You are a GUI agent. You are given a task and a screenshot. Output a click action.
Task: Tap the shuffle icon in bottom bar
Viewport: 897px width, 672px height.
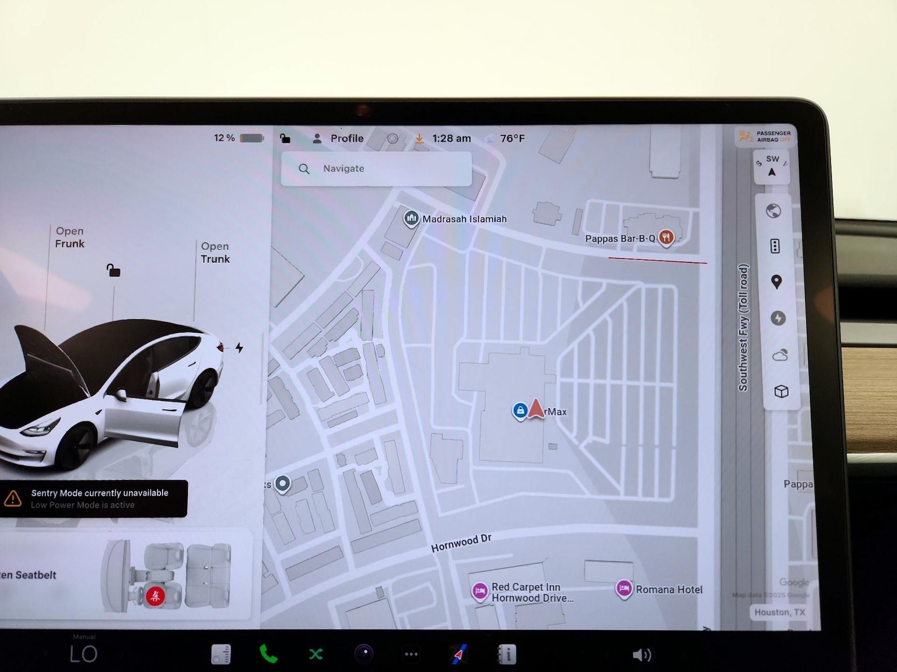pyautogui.click(x=316, y=654)
